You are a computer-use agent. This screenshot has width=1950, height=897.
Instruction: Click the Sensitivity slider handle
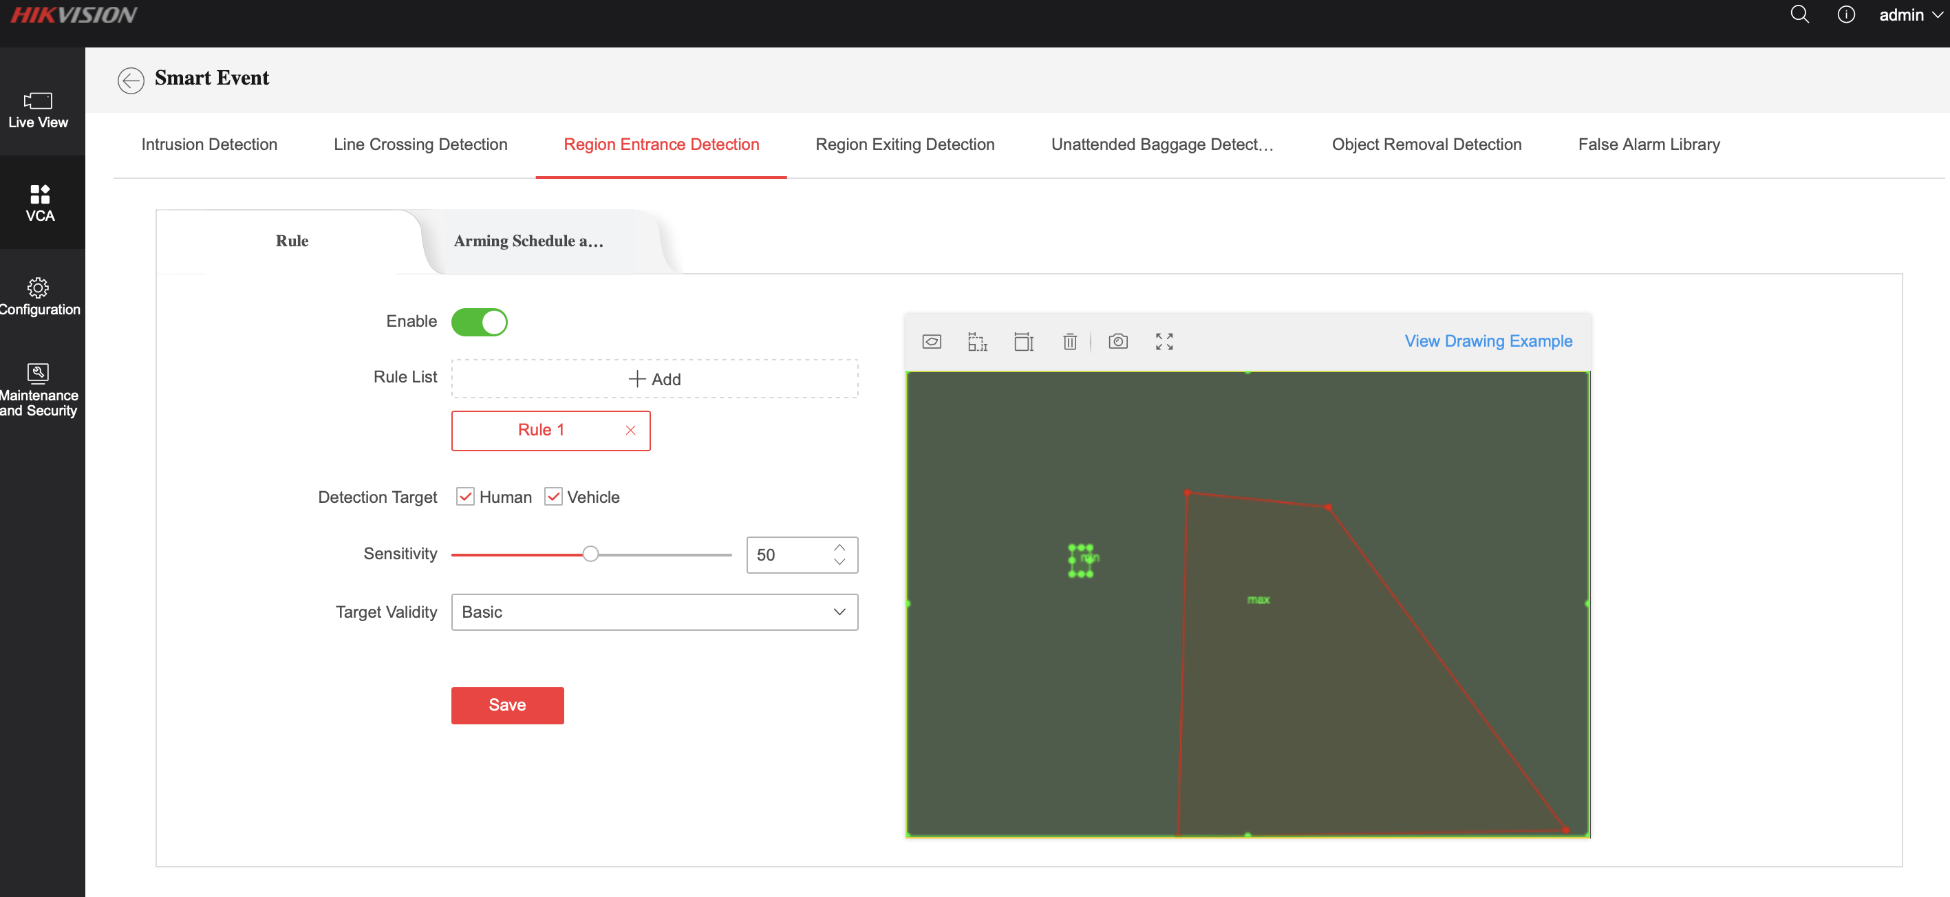[x=590, y=554]
